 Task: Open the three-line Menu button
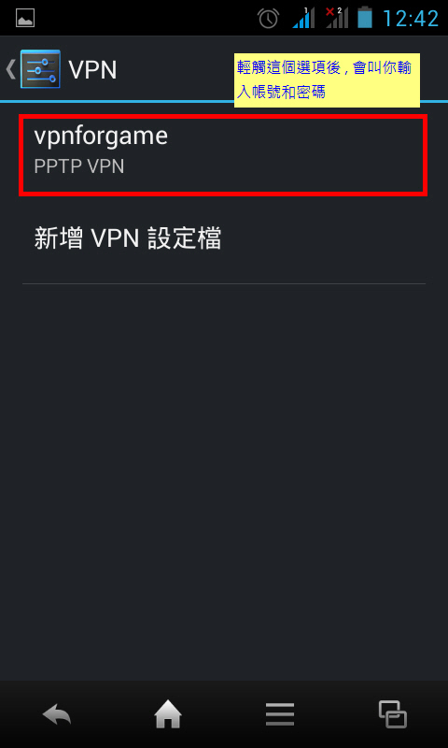pyautogui.click(x=280, y=715)
